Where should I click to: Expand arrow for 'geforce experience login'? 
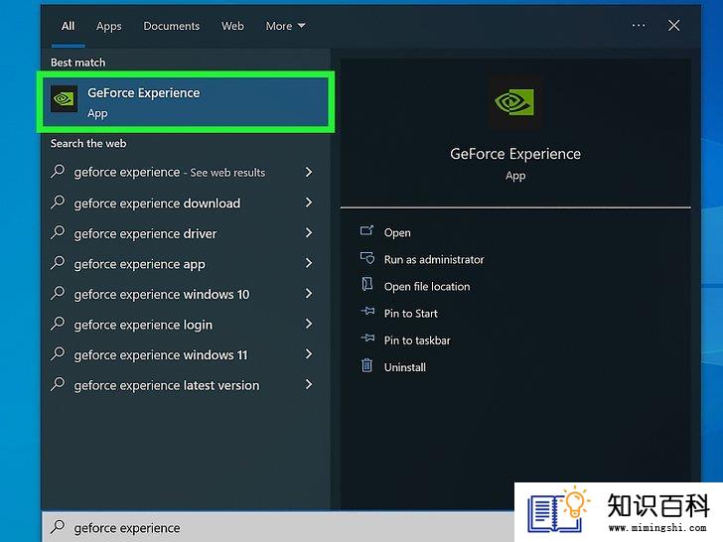pyautogui.click(x=309, y=324)
